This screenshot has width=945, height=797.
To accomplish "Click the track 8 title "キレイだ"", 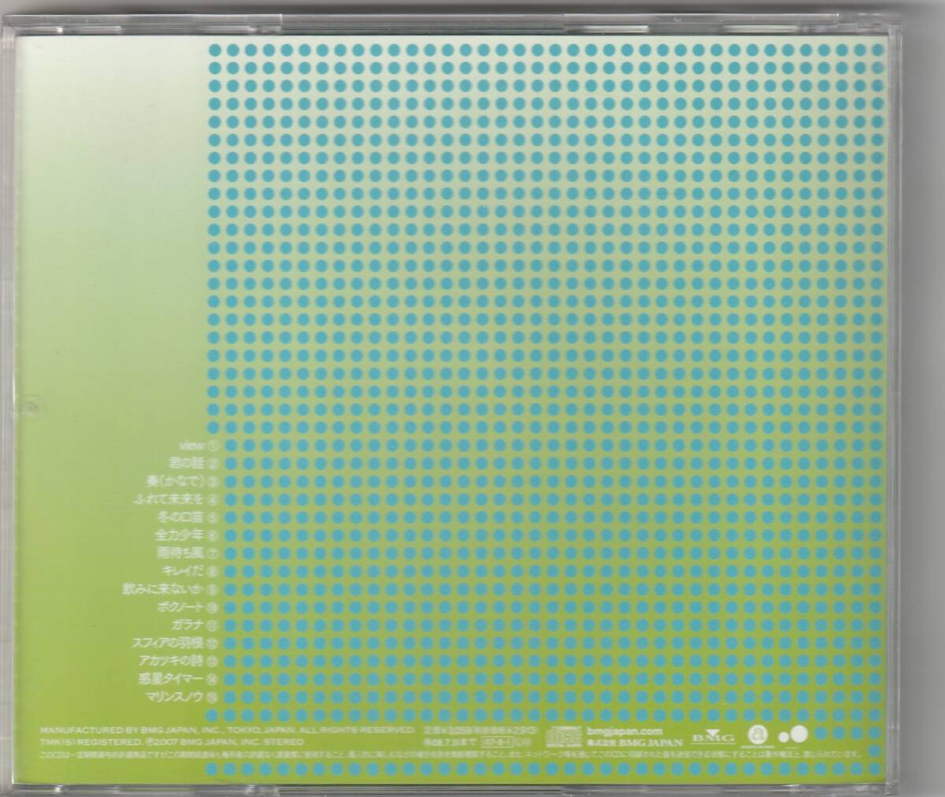I will pos(181,571).
